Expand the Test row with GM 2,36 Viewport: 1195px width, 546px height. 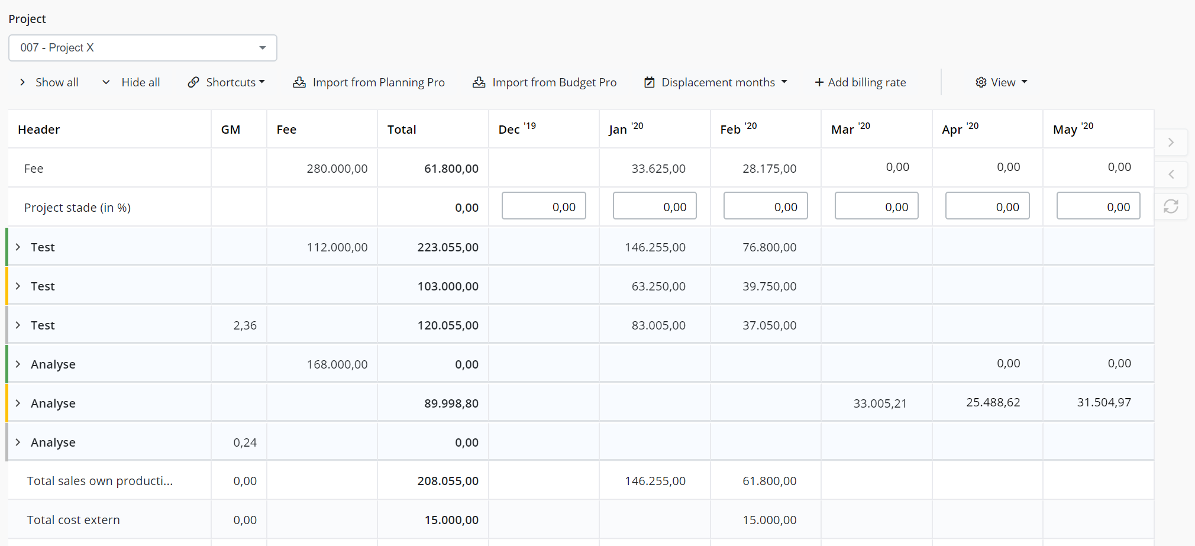18,325
